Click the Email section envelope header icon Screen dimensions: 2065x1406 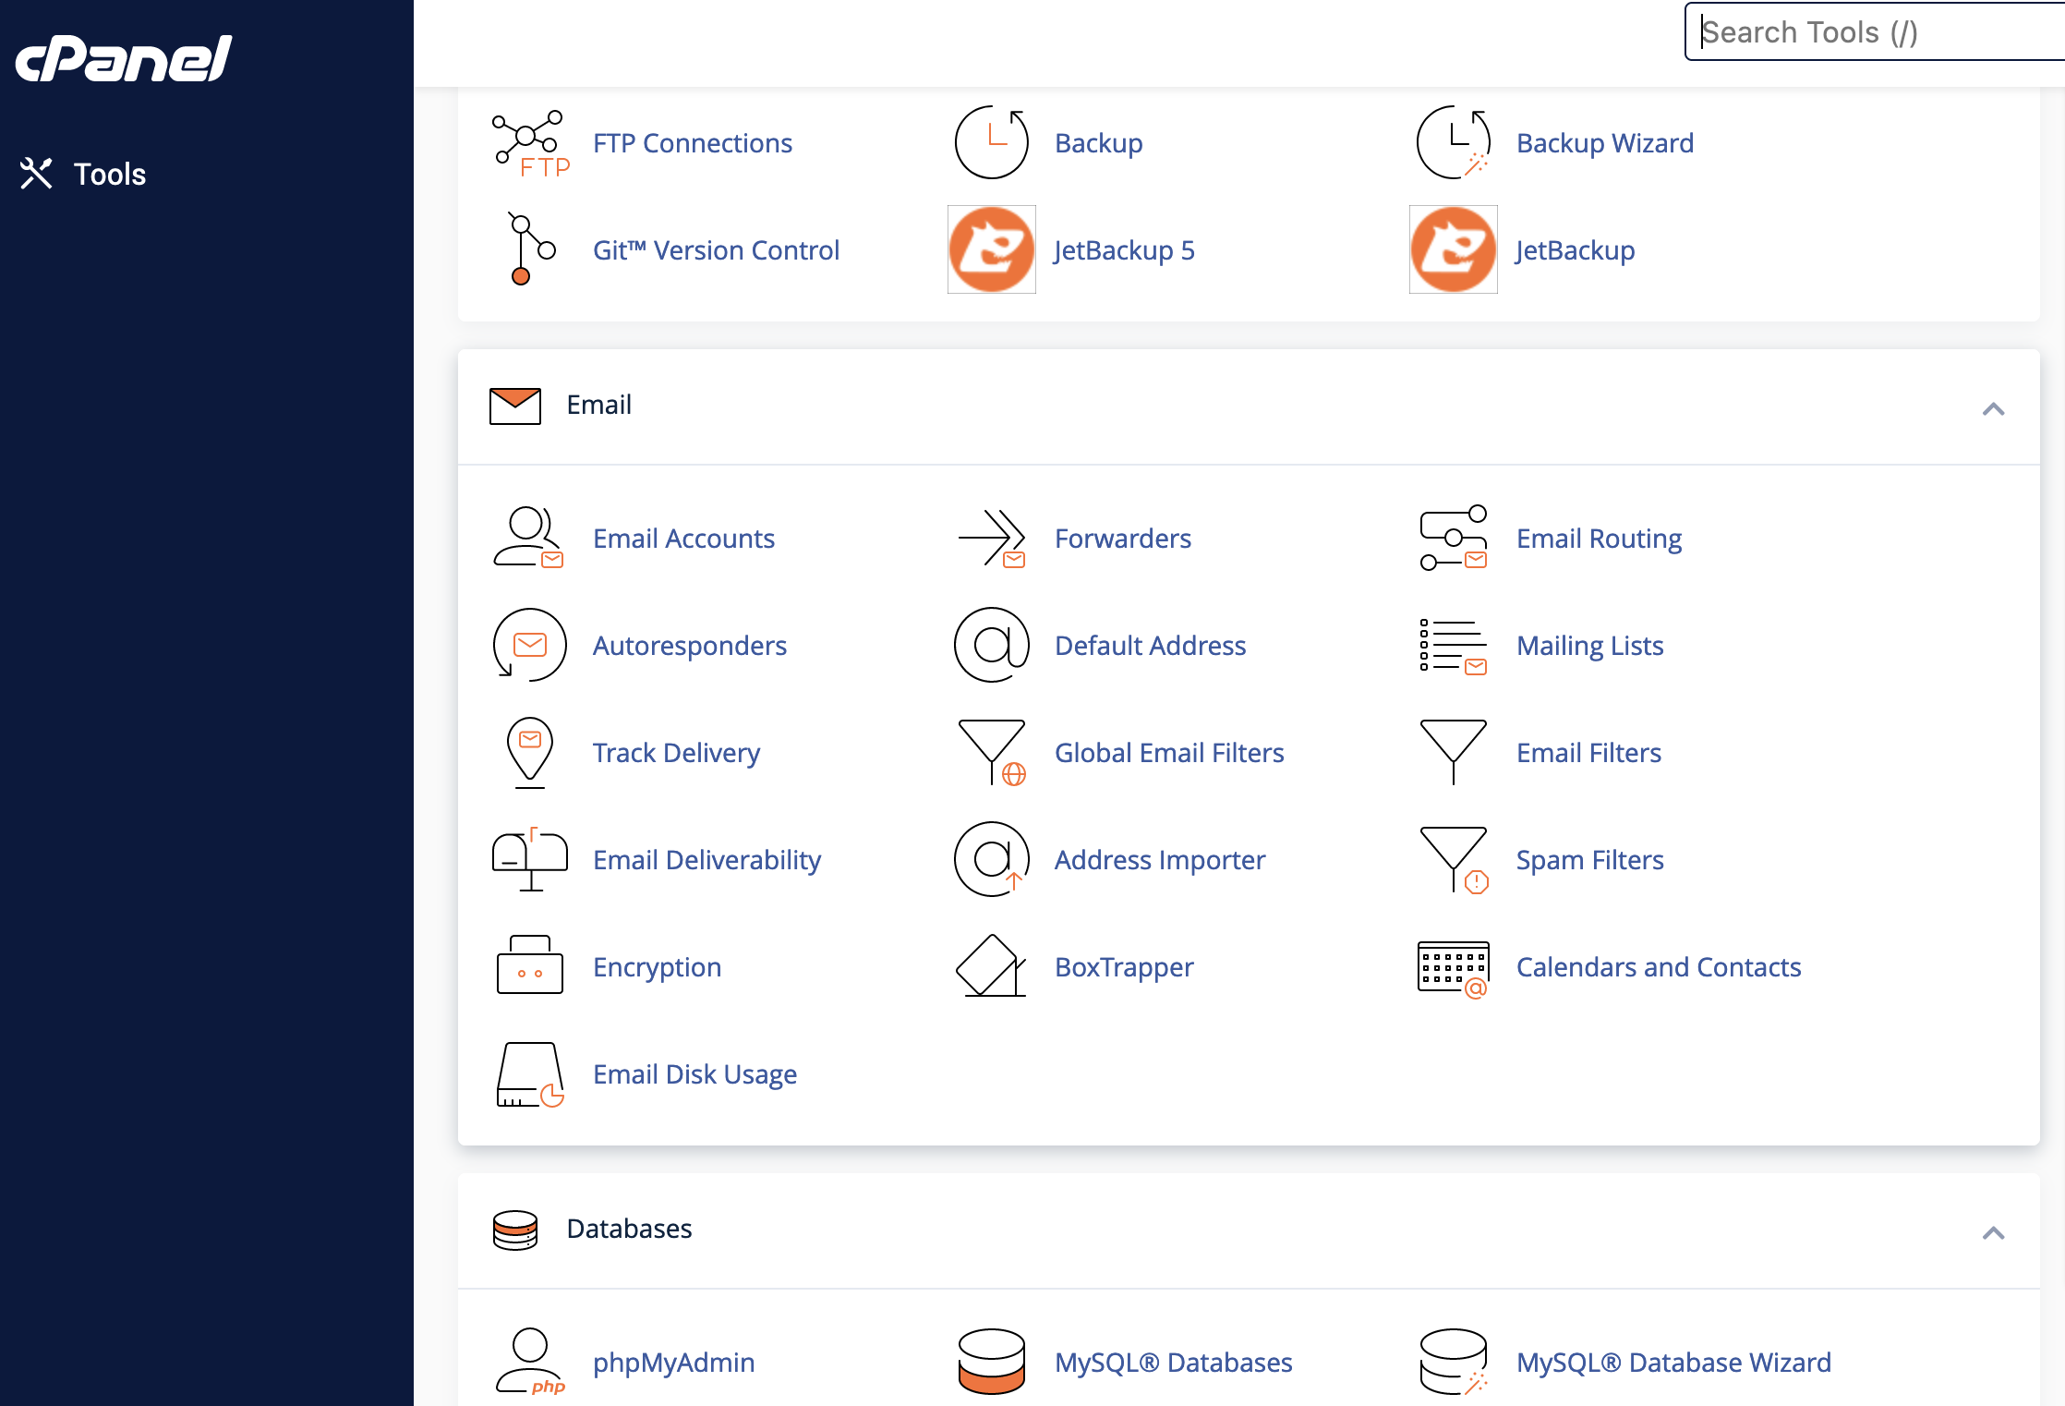515,406
